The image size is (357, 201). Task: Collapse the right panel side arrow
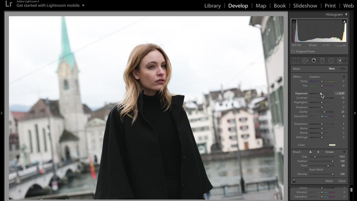[x=355, y=113]
